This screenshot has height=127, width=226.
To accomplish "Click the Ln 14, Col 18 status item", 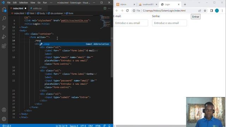I will click(61, 126).
